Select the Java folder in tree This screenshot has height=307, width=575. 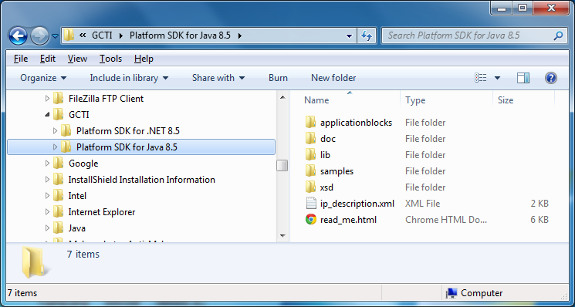point(76,228)
